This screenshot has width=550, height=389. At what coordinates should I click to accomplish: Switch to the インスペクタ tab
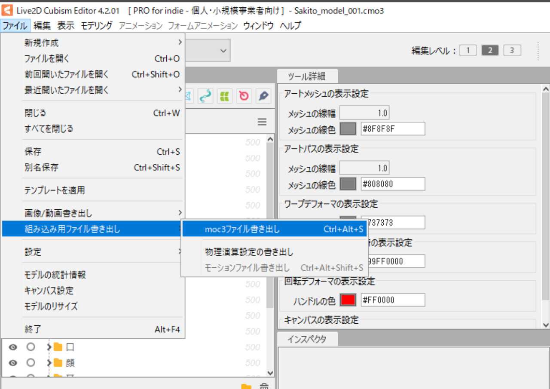point(307,339)
